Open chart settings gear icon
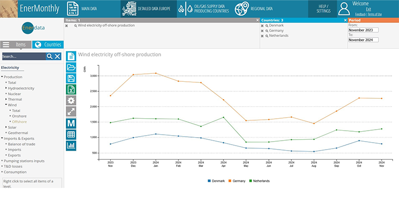This screenshot has width=399, height=198. [x=71, y=101]
